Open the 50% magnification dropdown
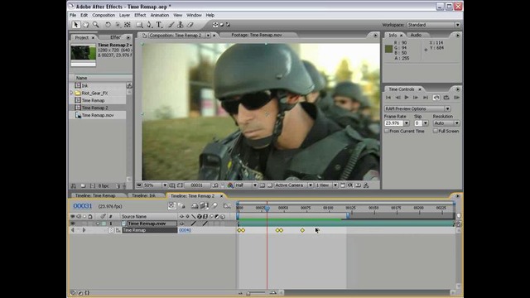Image resolution: width=530 pixels, height=298 pixels. click(156, 185)
